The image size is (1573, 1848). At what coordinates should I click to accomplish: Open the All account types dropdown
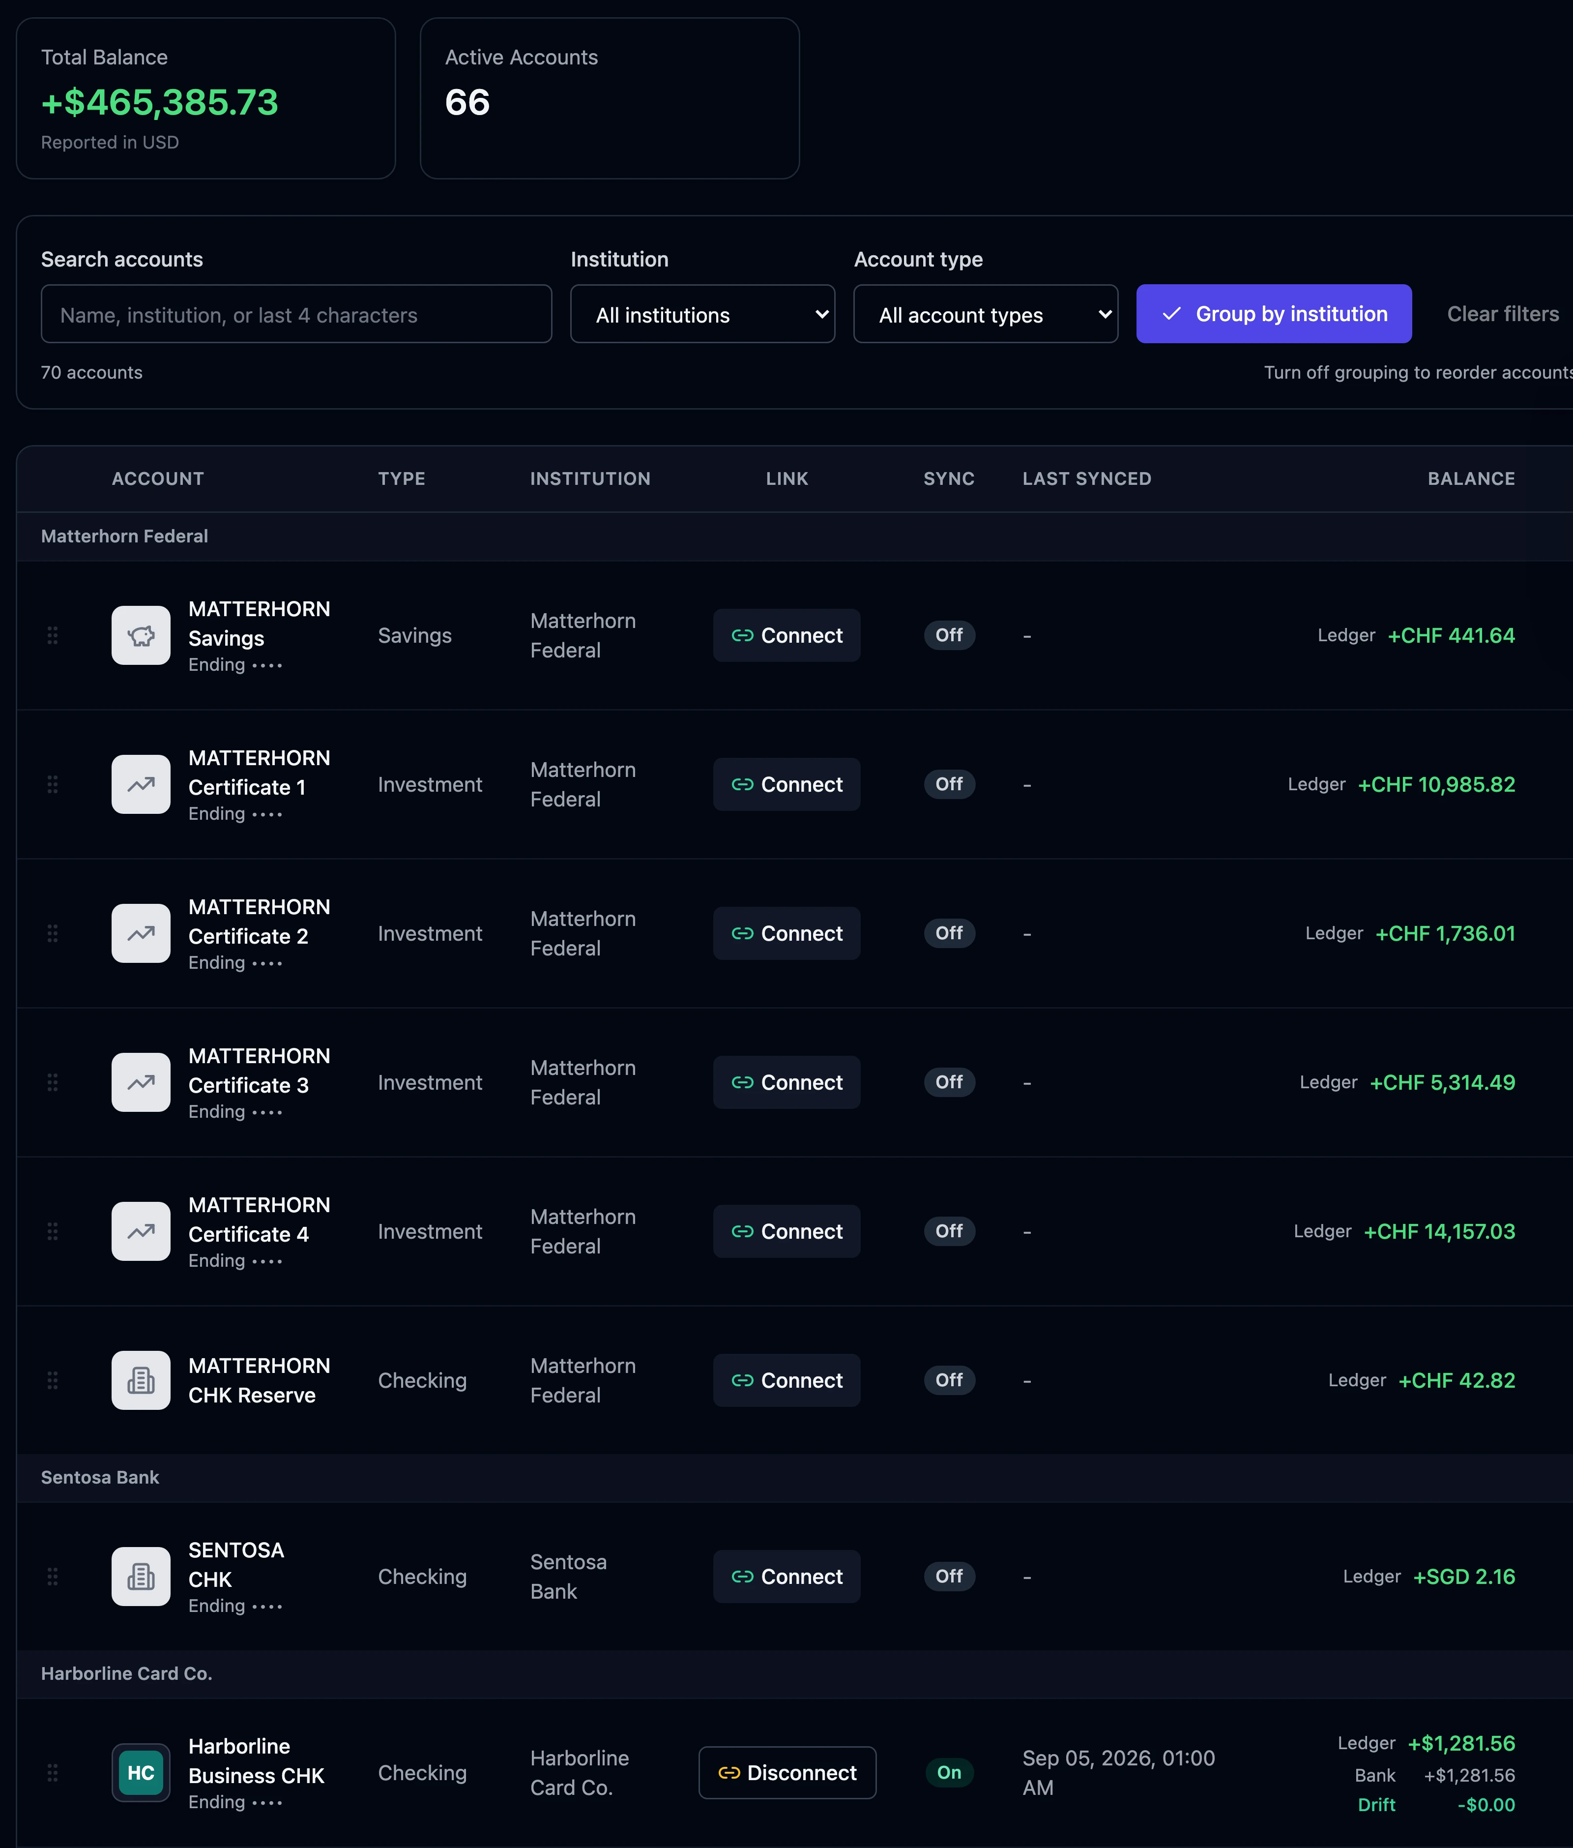[x=986, y=314]
